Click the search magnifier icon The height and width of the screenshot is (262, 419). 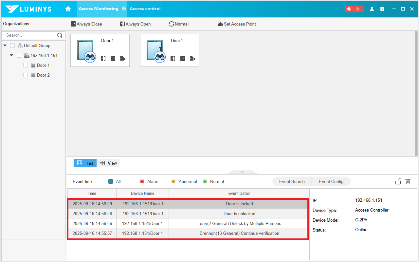pyautogui.click(x=60, y=35)
